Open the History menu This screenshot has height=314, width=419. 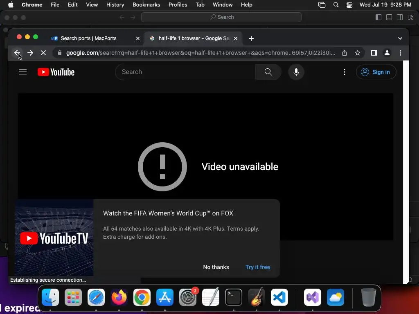115,5
